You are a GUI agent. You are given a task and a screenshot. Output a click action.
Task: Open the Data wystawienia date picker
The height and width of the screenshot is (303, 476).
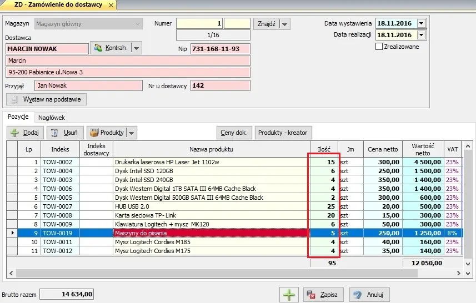(x=422, y=23)
